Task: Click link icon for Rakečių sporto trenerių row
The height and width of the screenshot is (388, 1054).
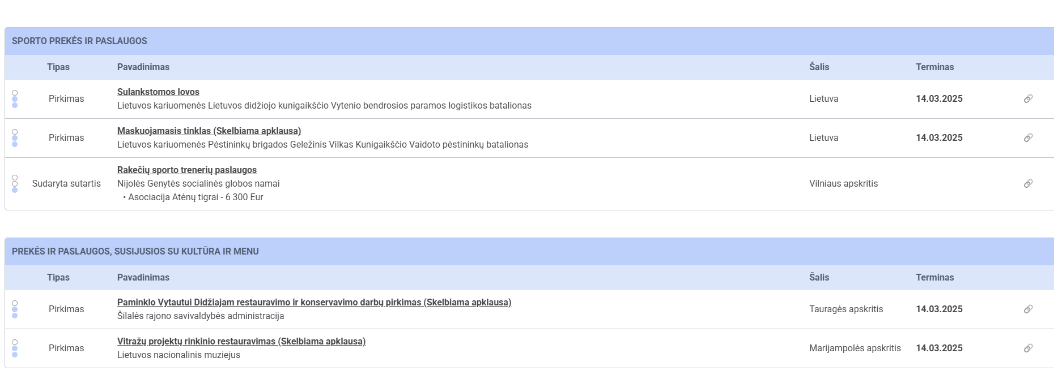Action: 1028,184
